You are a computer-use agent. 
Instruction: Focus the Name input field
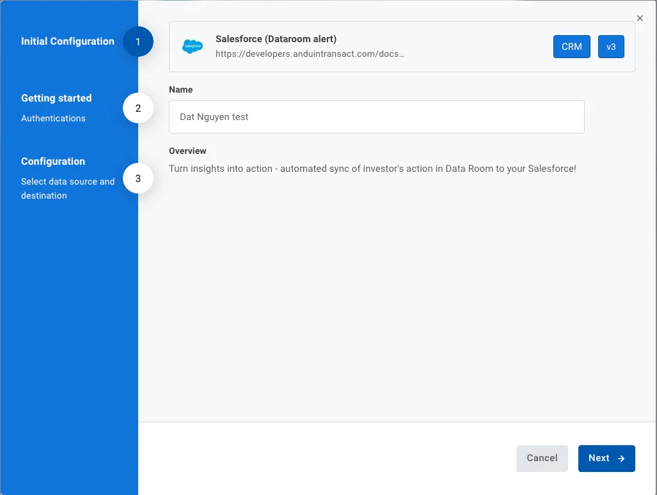376,117
